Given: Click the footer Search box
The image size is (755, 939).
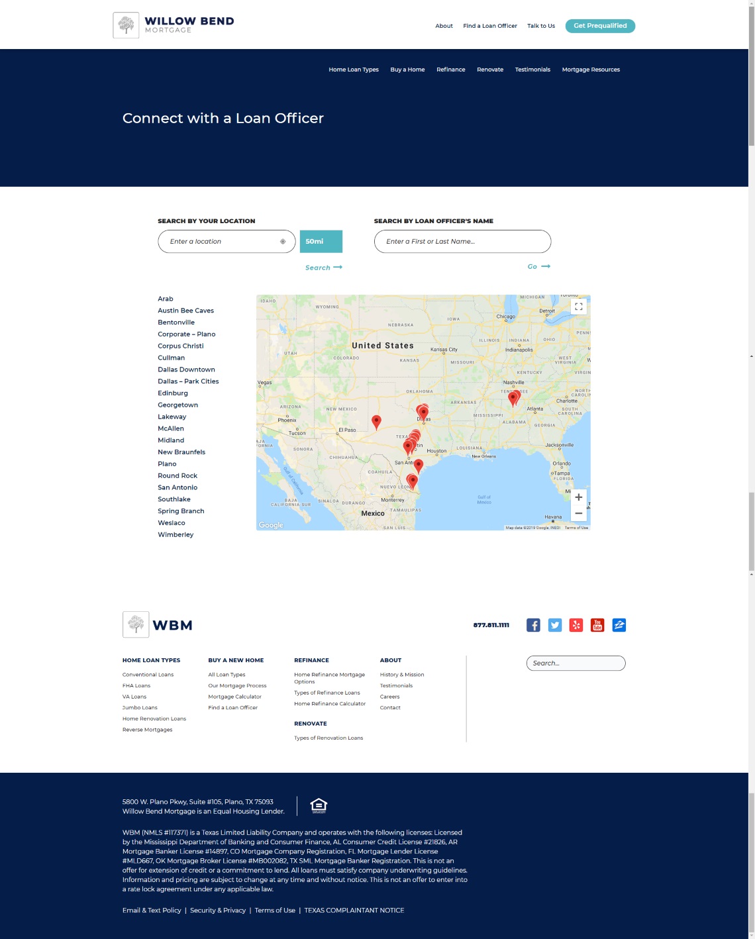Looking at the screenshot, I should click(576, 663).
